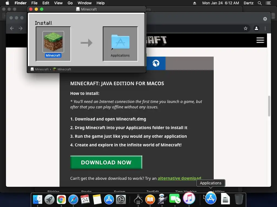Click Minecraft app item in path bar
Screen dimensions: 277x207
pos(62,69)
